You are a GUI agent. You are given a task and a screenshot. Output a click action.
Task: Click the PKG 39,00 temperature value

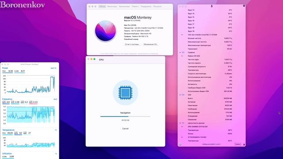[8, 133]
